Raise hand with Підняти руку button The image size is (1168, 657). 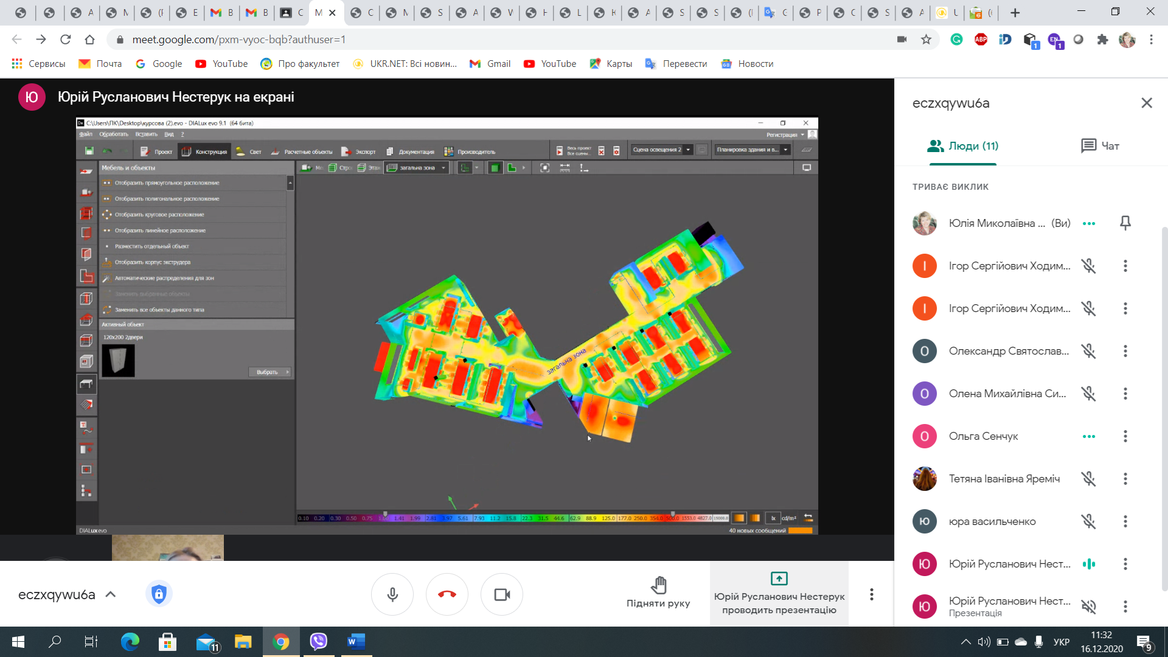[658, 593]
